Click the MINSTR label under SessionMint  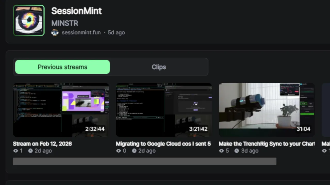coord(65,23)
